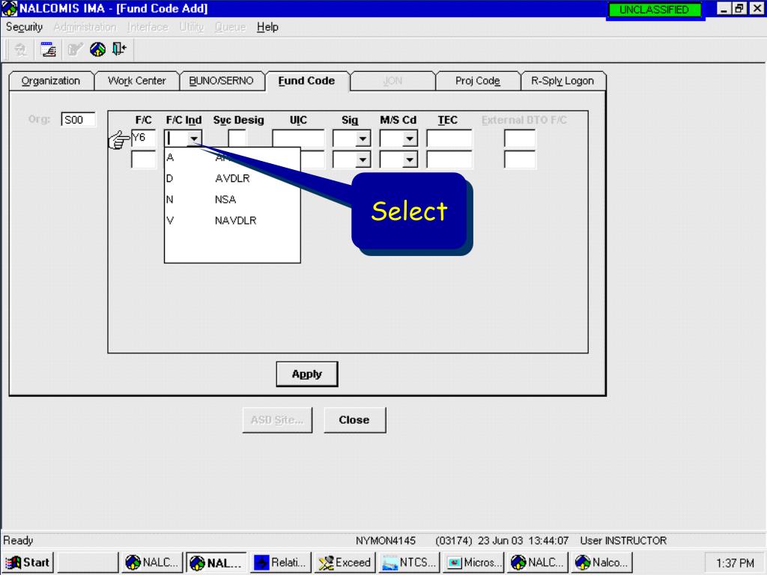Click the exit door toolbar icon
This screenshot has height=575, width=767.
(x=119, y=49)
